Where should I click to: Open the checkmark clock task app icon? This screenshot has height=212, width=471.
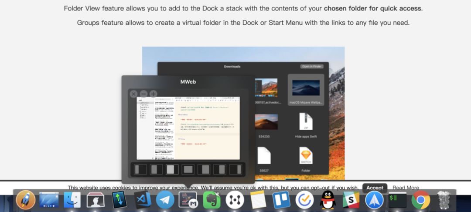[x=304, y=200]
